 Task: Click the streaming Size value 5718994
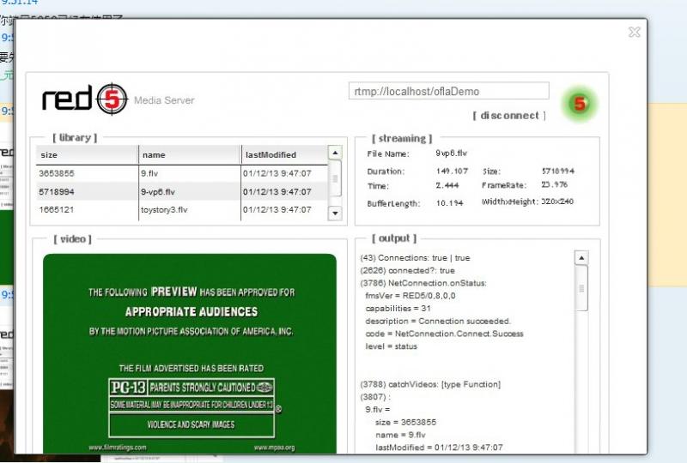(x=557, y=171)
